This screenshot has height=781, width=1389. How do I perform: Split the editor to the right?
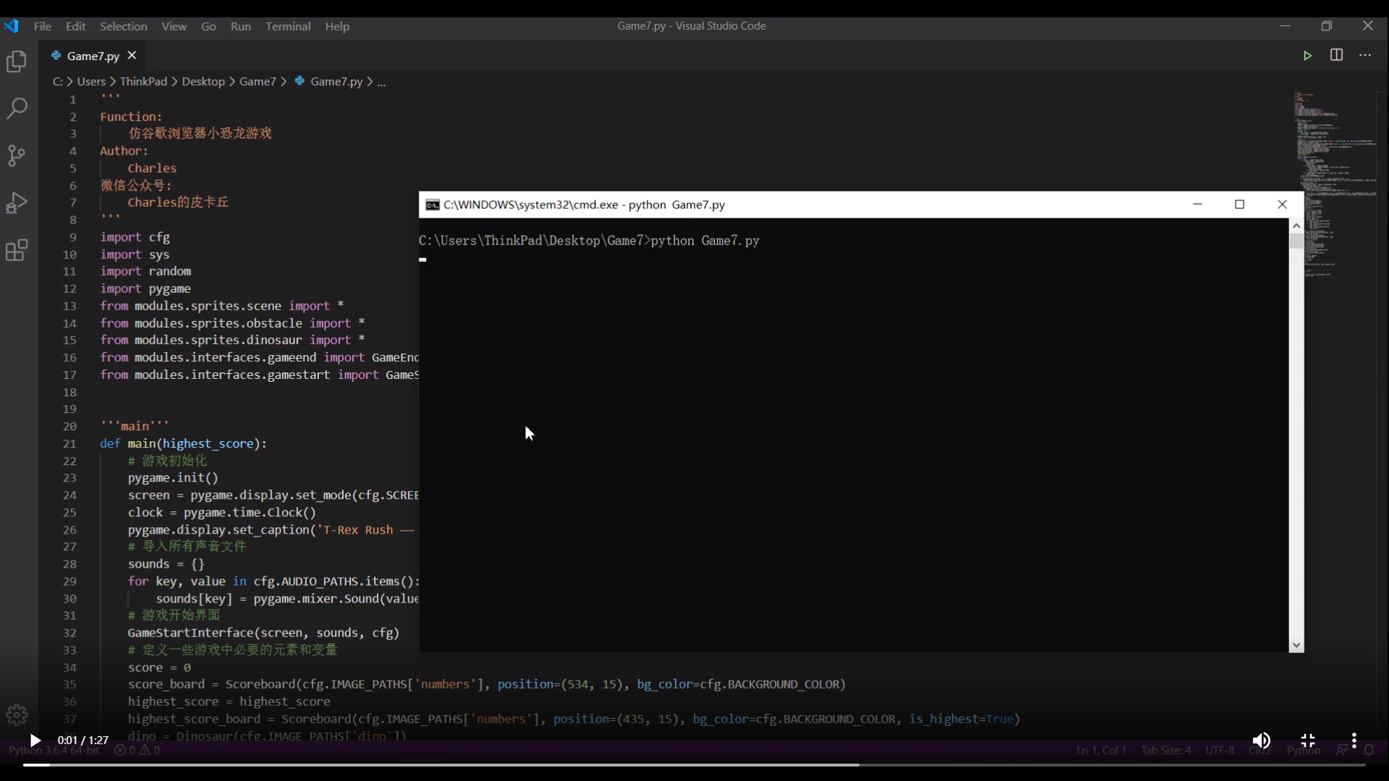(1336, 56)
